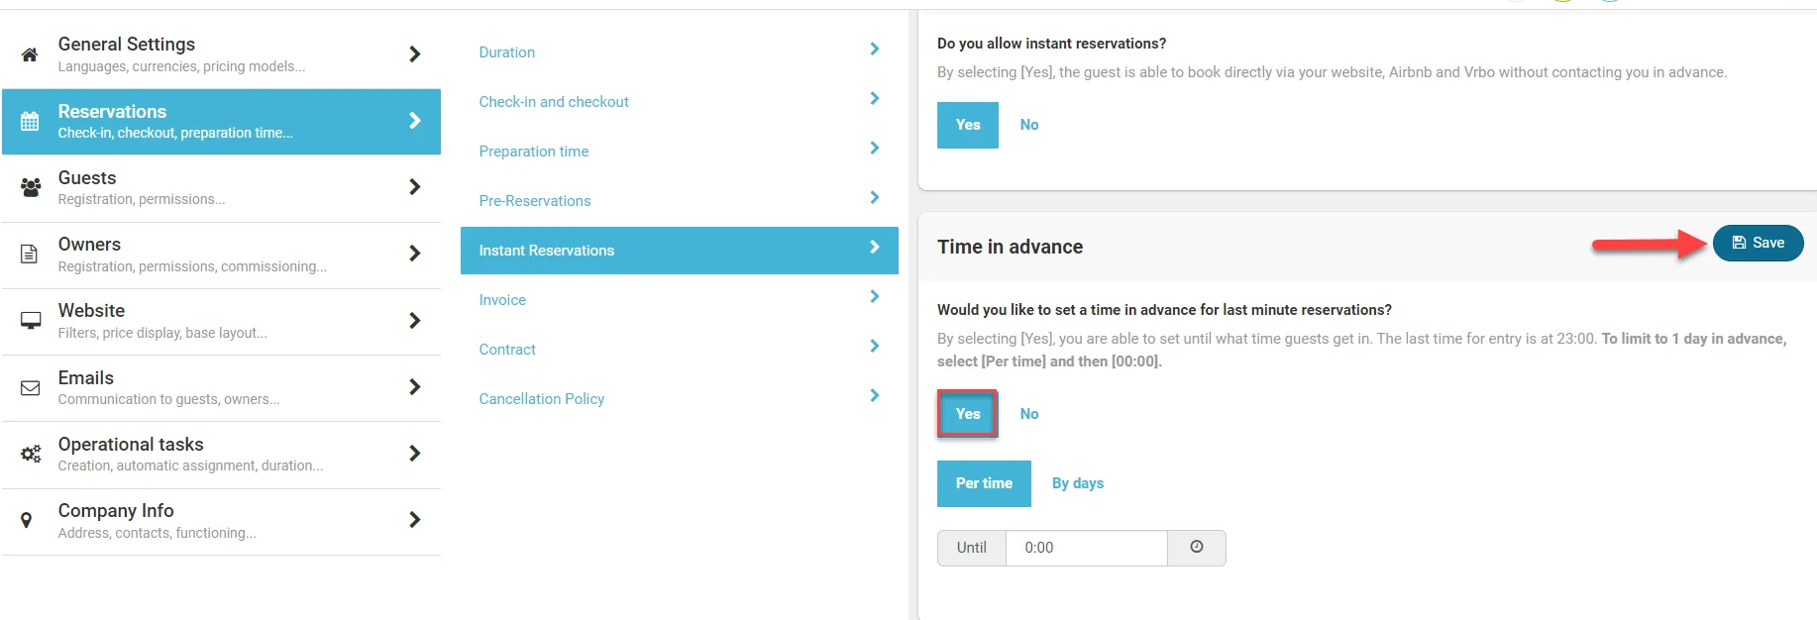Click the Operational tasks gears icon

pos(31,454)
